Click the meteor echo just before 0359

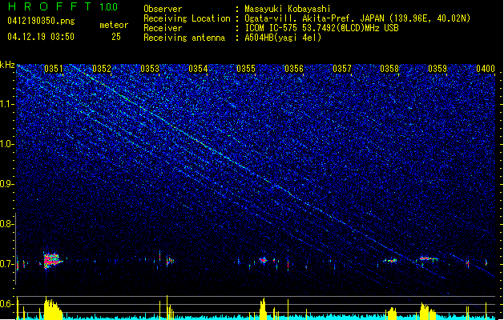click(x=429, y=258)
